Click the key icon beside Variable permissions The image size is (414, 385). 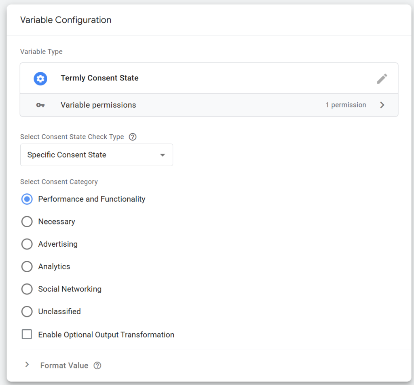40,105
